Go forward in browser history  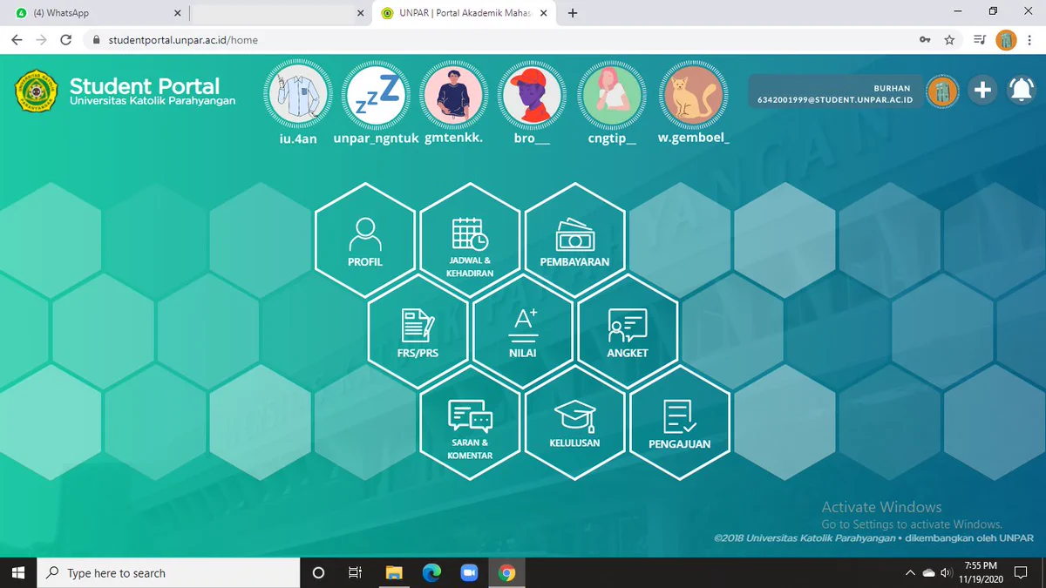[x=41, y=39]
